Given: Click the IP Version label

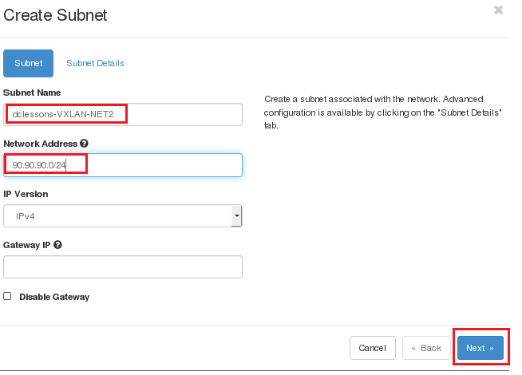Looking at the screenshot, I should coord(26,194).
